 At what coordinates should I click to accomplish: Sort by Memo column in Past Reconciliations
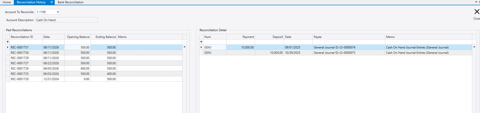[x=150, y=37]
